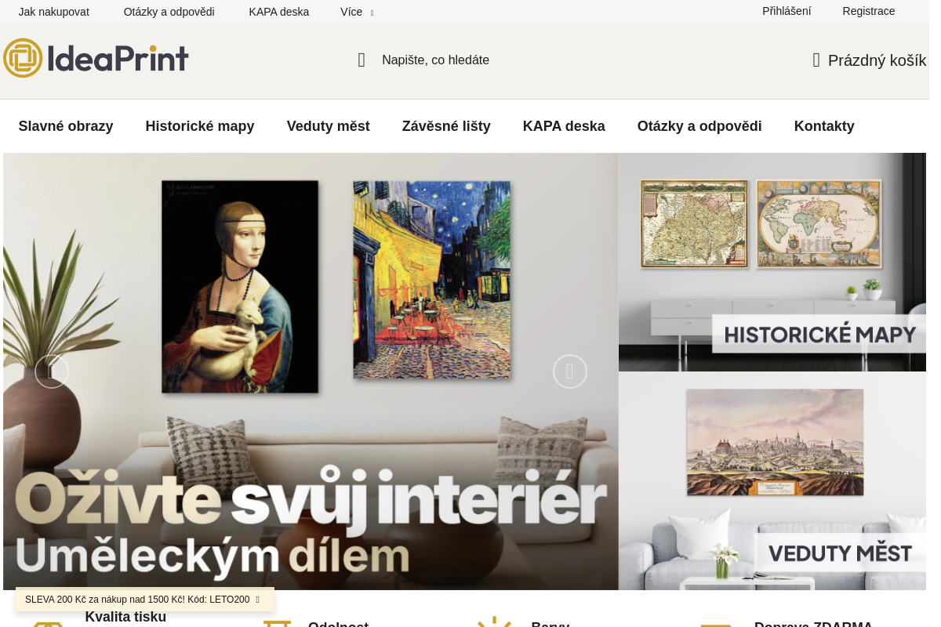Open Prázdný košík cart
This screenshot has width=941, height=627.
869,60
